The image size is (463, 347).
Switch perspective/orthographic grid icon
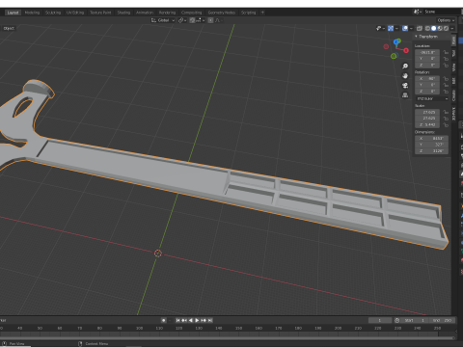click(405, 95)
